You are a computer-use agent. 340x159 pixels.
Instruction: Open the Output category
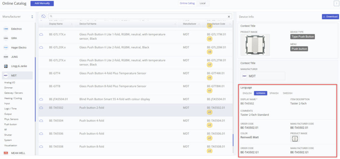point(8,114)
